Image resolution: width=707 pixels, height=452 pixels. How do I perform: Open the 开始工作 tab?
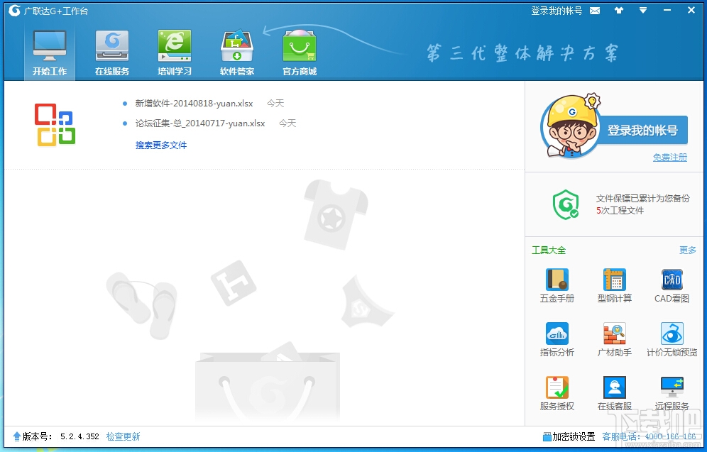(50, 53)
